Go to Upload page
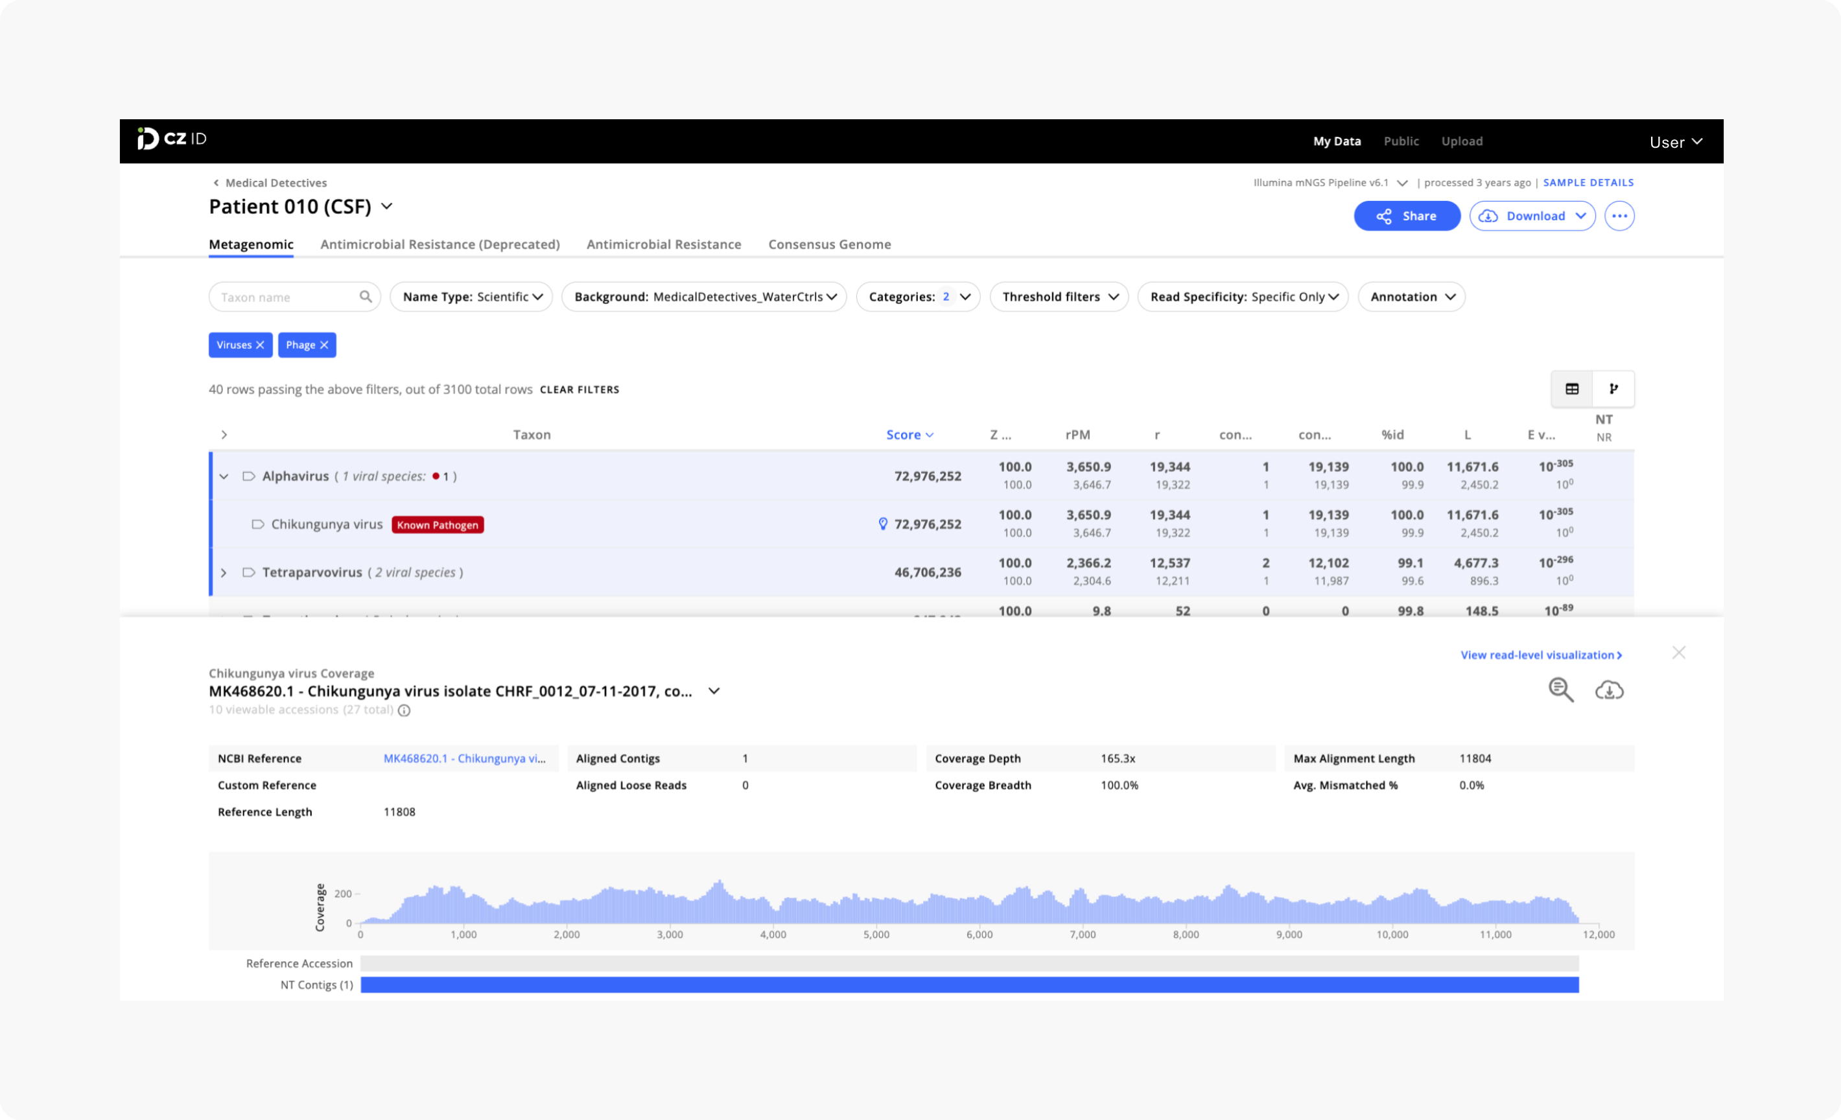 pyautogui.click(x=1461, y=141)
